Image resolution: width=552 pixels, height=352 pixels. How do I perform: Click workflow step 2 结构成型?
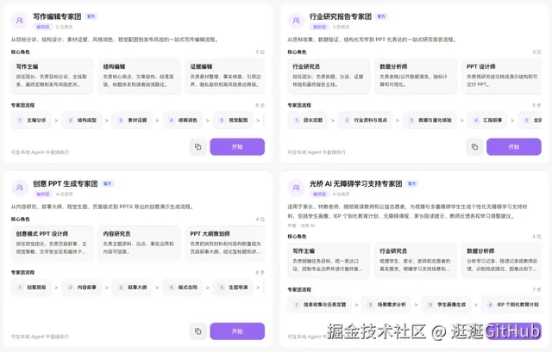click(x=82, y=120)
